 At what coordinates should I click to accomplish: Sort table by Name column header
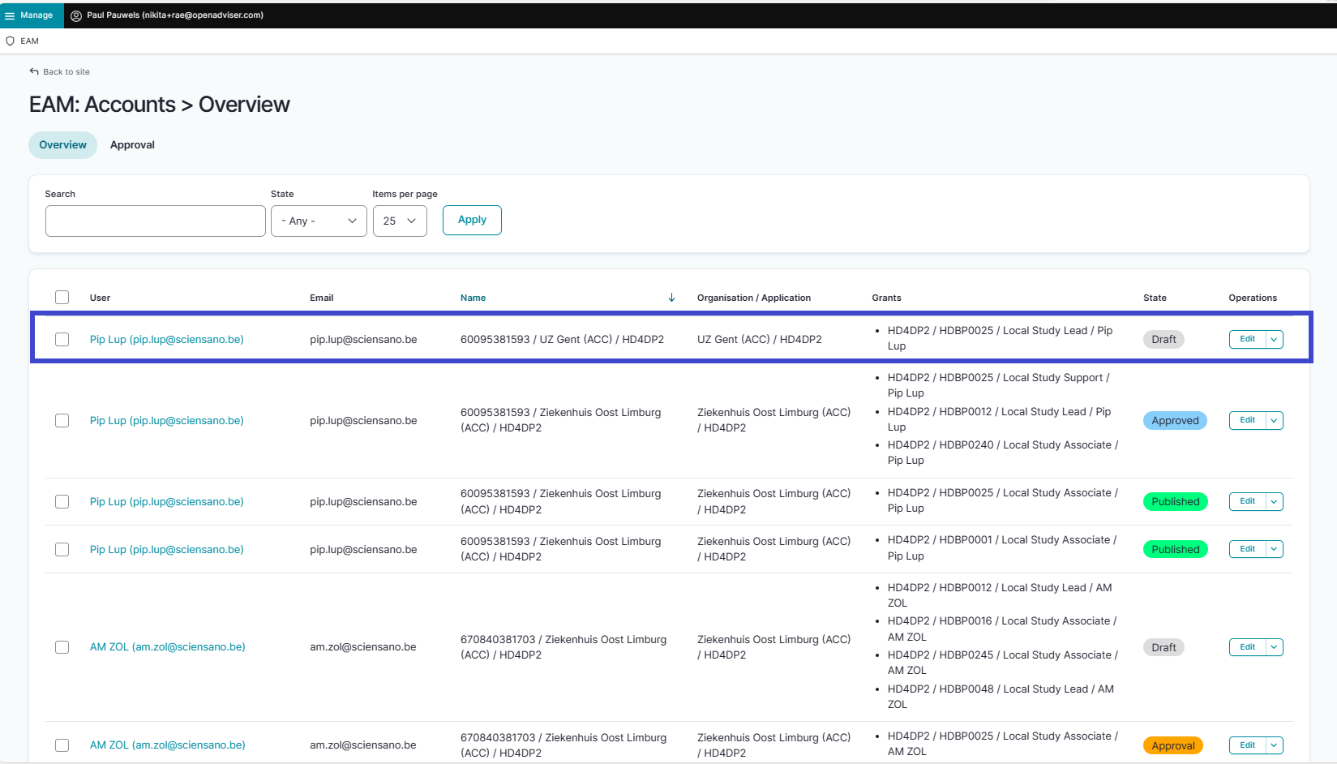click(474, 298)
